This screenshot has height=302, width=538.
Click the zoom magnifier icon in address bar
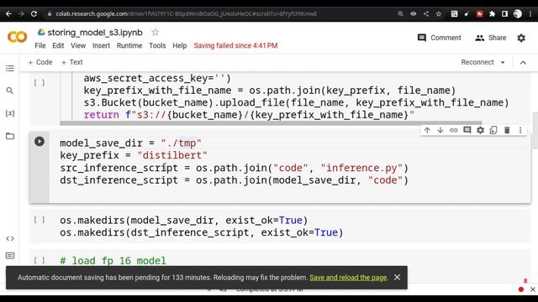[x=400, y=13]
